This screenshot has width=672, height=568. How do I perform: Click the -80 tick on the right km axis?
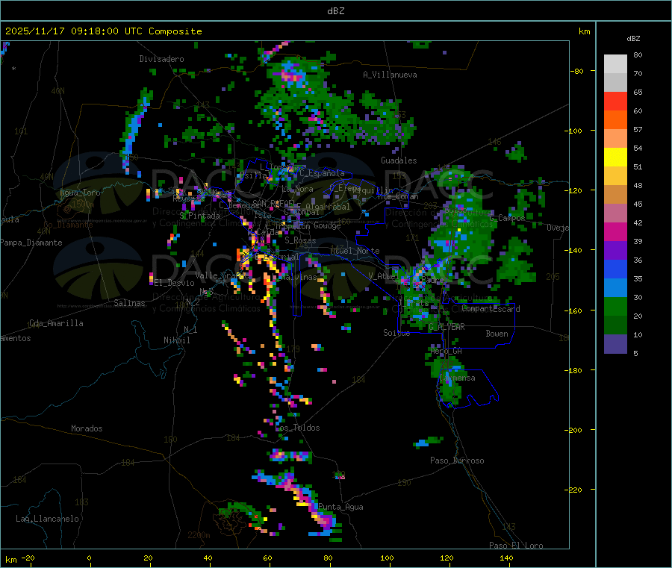coord(577,71)
